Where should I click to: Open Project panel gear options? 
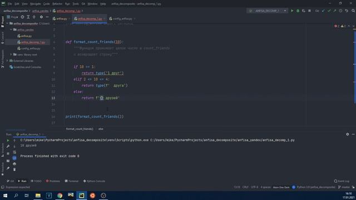(41, 17)
